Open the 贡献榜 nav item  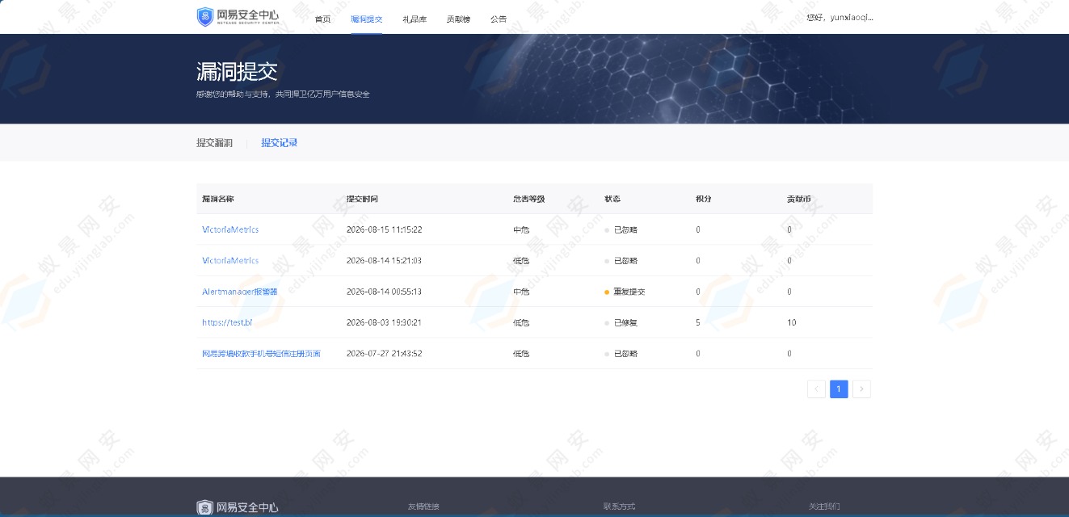(x=458, y=19)
